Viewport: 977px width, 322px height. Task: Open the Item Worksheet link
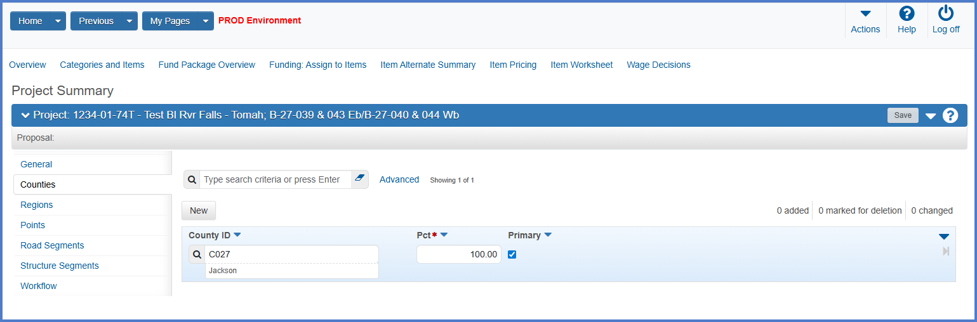click(582, 65)
